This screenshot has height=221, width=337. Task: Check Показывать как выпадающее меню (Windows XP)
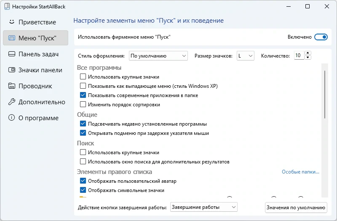pyautogui.click(x=83, y=86)
